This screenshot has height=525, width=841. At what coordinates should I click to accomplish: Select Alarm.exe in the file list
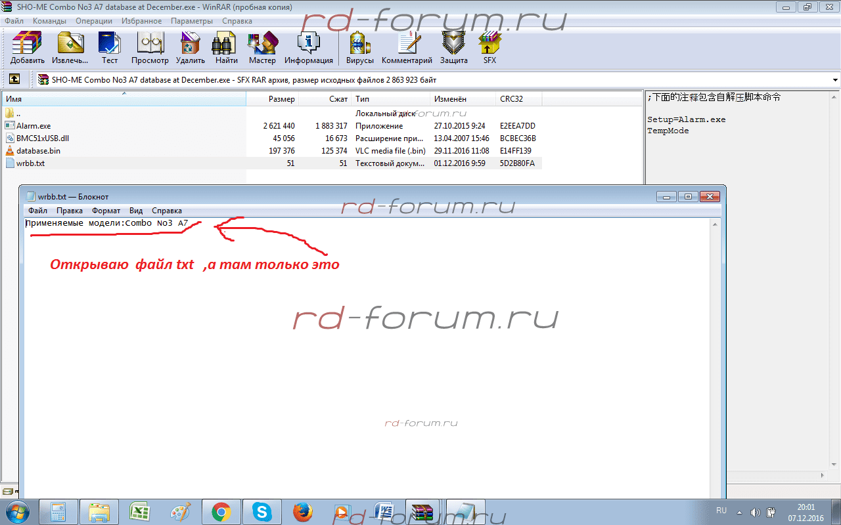(34, 126)
